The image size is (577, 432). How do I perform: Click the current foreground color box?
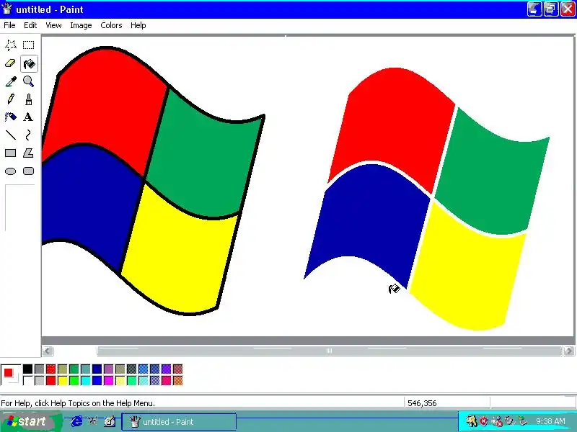click(x=8, y=373)
